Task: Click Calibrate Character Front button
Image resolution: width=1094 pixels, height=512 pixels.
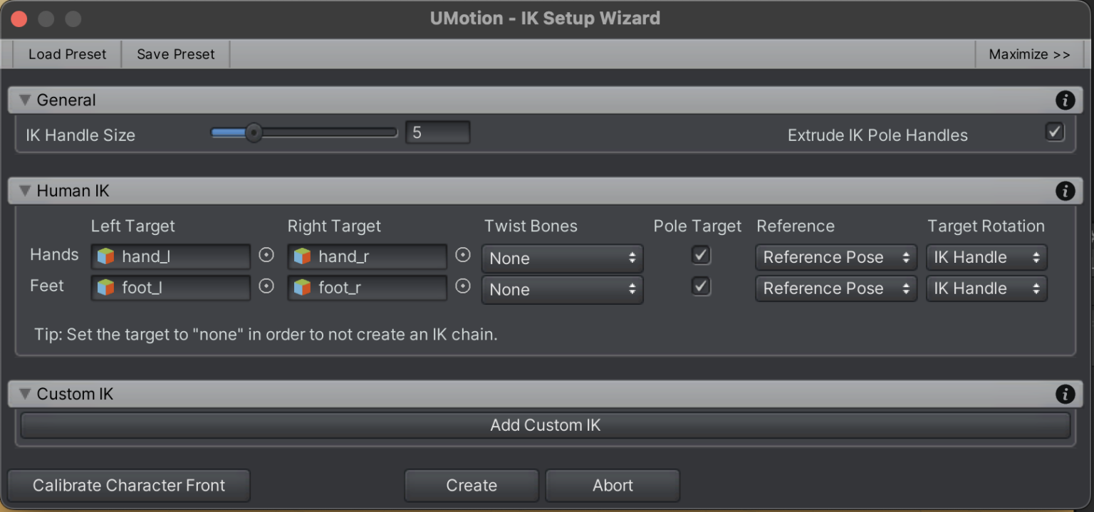Action: 129,486
